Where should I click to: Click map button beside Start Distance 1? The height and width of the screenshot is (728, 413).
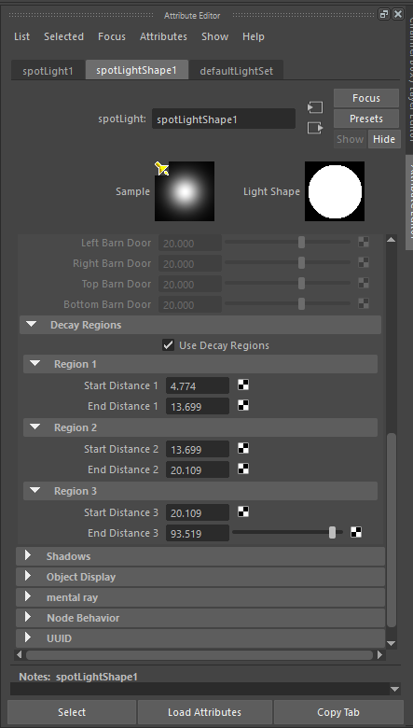(x=243, y=385)
